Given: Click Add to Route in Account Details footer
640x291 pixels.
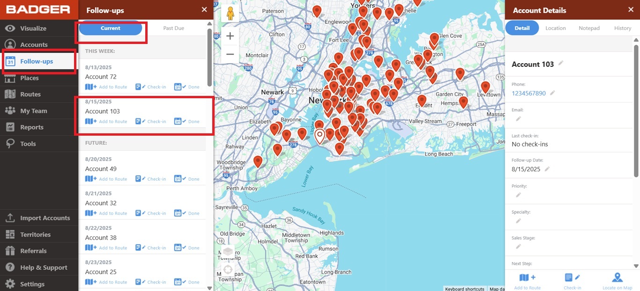Looking at the screenshot, I should (x=528, y=281).
